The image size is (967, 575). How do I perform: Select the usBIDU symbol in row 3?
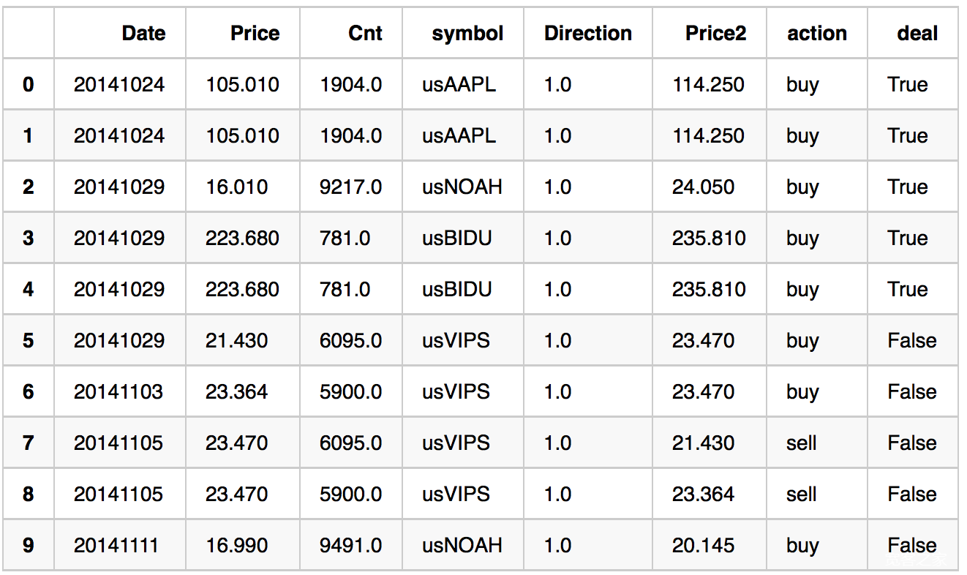coord(456,238)
